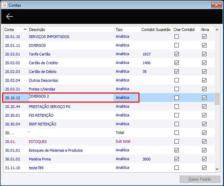Click Contábil Sugestão value 1406
The width and height of the screenshot is (224, 186).
click(146, 63)
